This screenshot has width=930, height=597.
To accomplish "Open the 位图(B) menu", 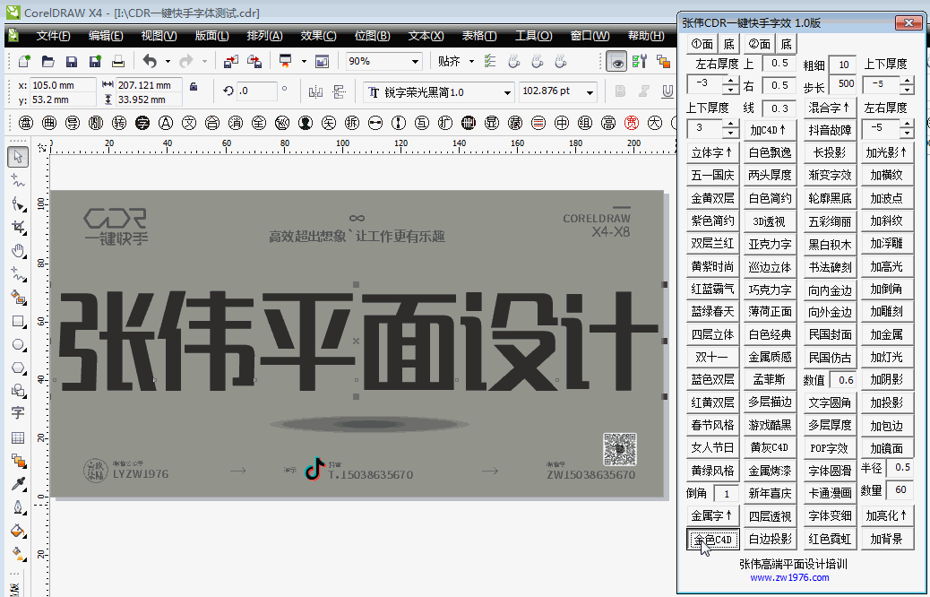I will 372,36.
